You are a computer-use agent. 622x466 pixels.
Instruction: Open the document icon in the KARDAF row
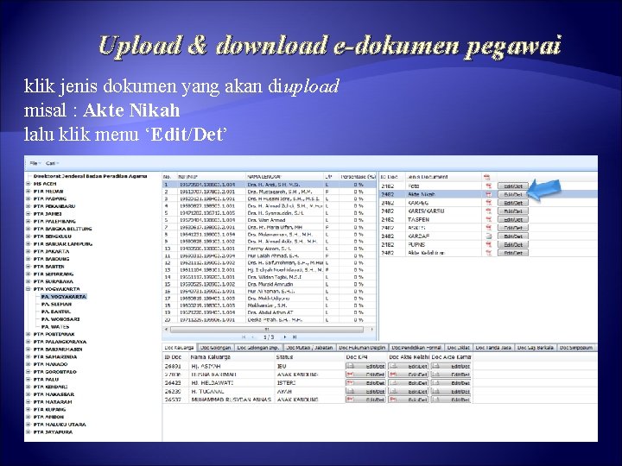coord(488,236)
